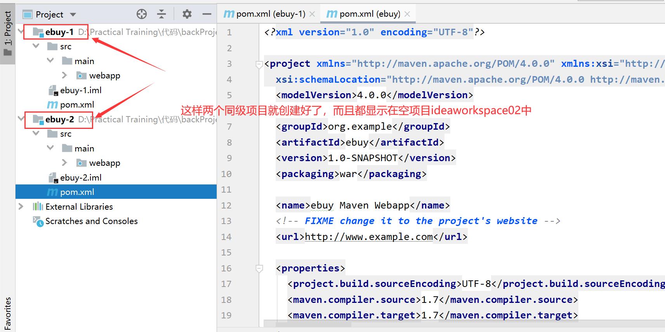This screenshot has height=332, width=665.
Task: Click the modelVersion 4.0.0 value
Action: click(372, 95)
